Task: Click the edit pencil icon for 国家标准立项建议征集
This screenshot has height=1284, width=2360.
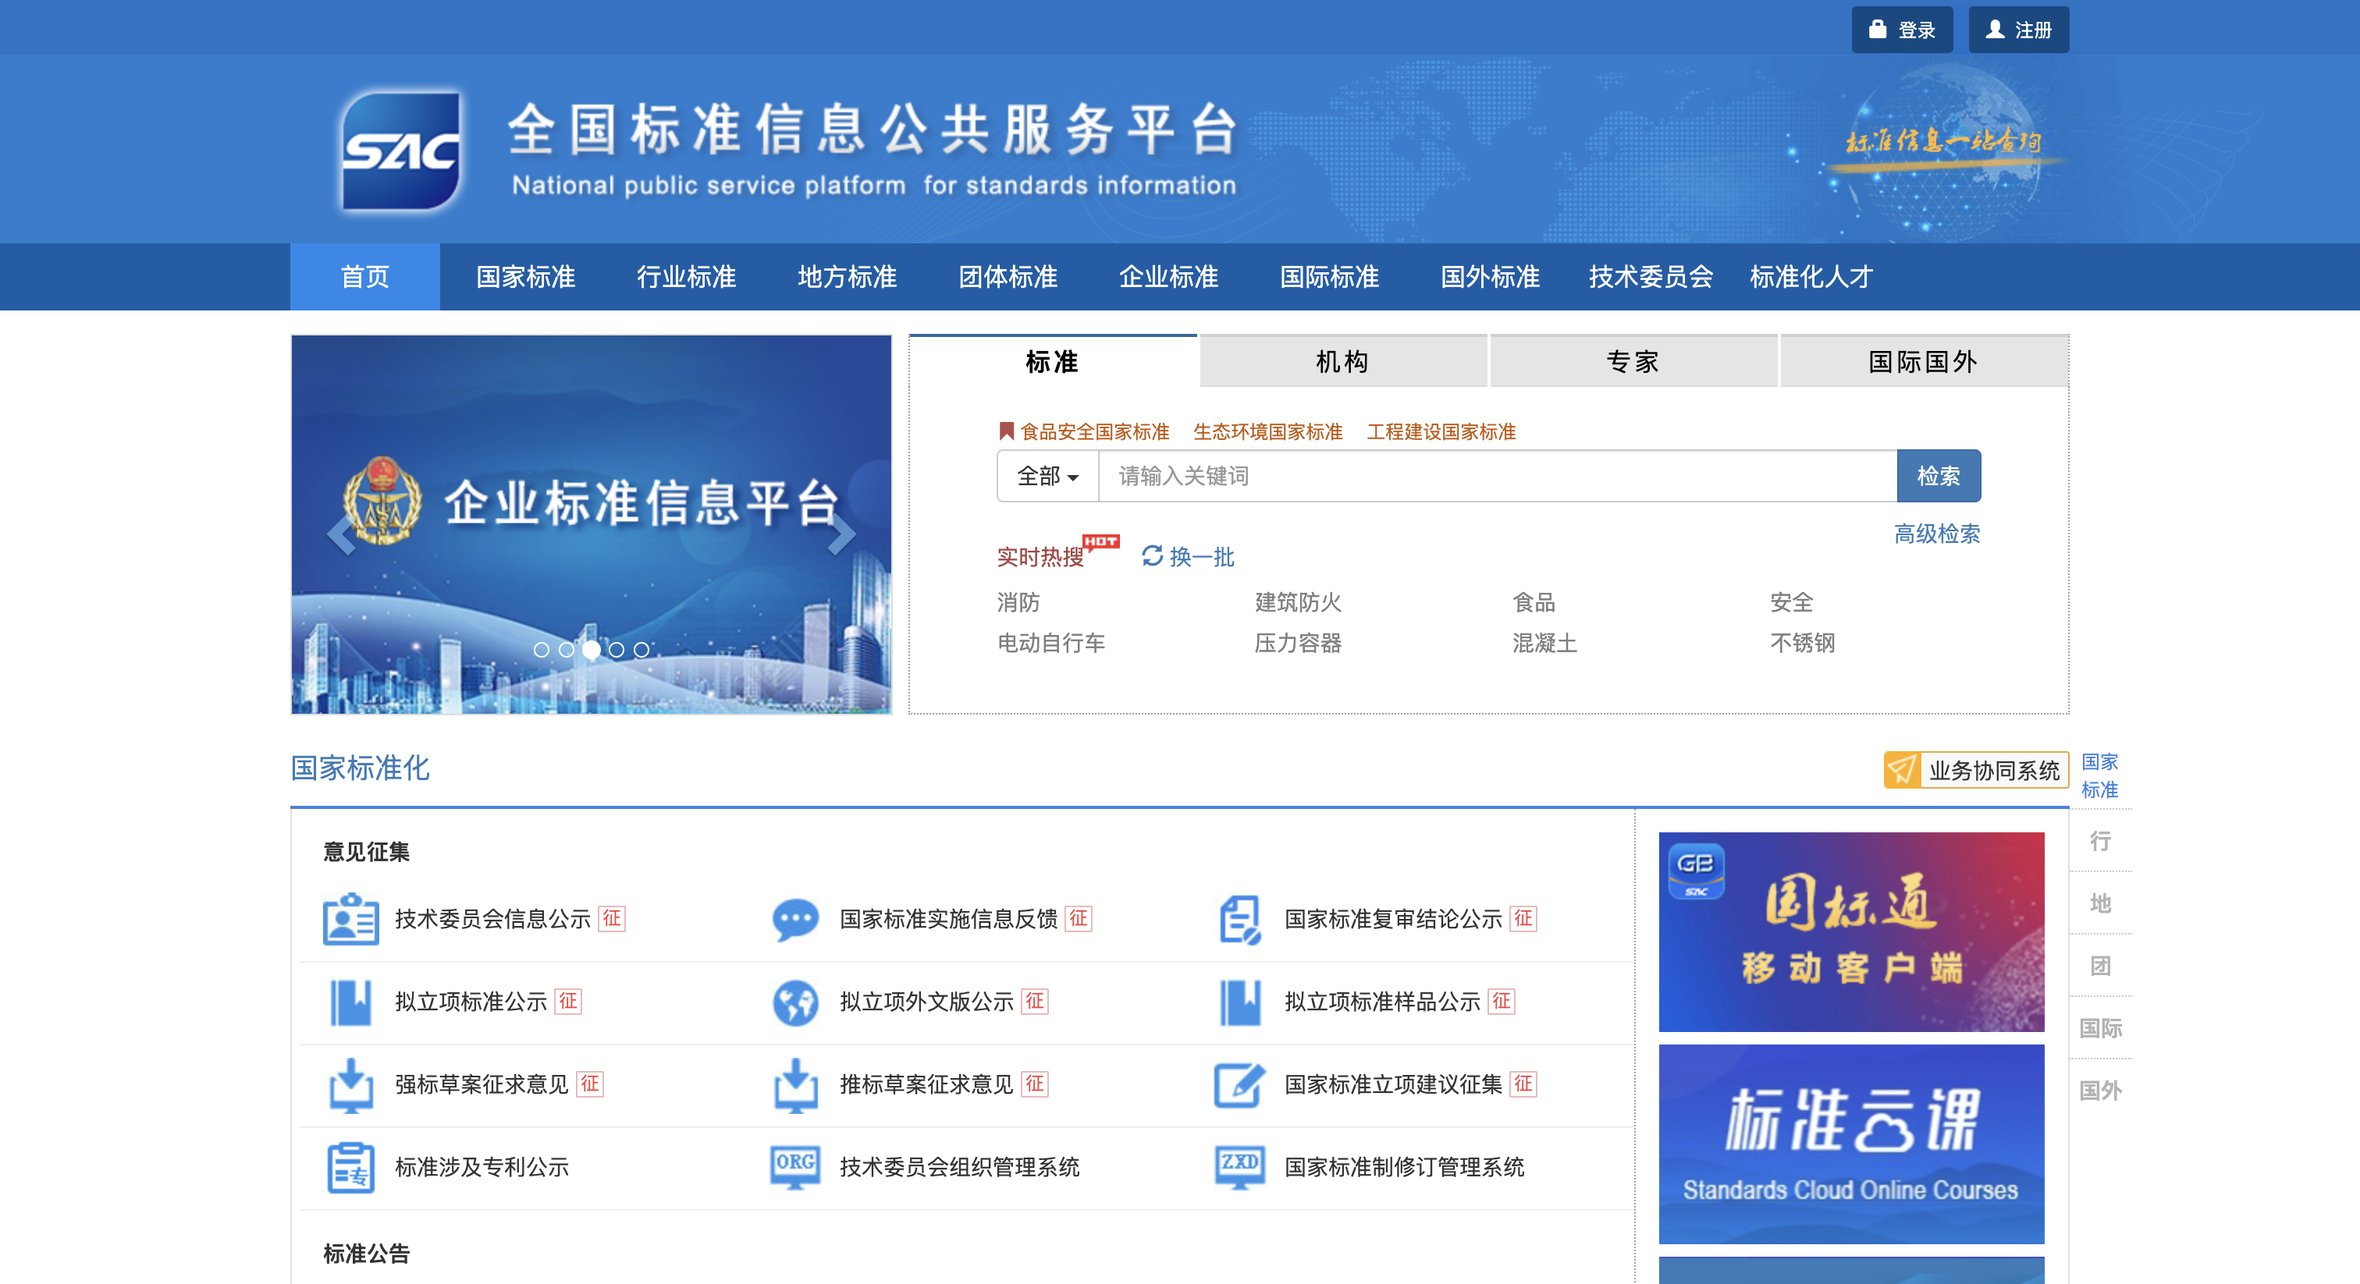Action: [x=1239, y=1084]
